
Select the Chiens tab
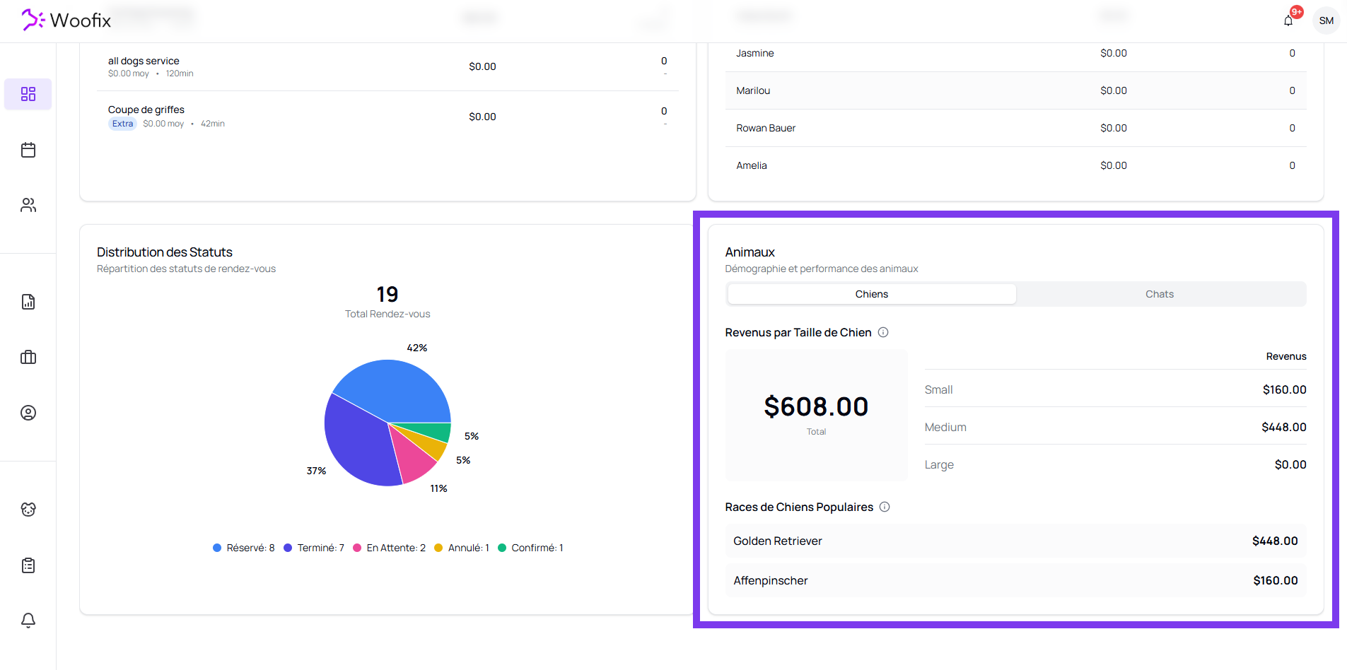click(x=871, y=294)
